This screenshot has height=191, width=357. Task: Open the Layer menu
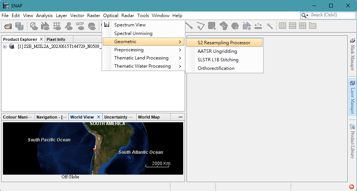click(x=61, y=16)
